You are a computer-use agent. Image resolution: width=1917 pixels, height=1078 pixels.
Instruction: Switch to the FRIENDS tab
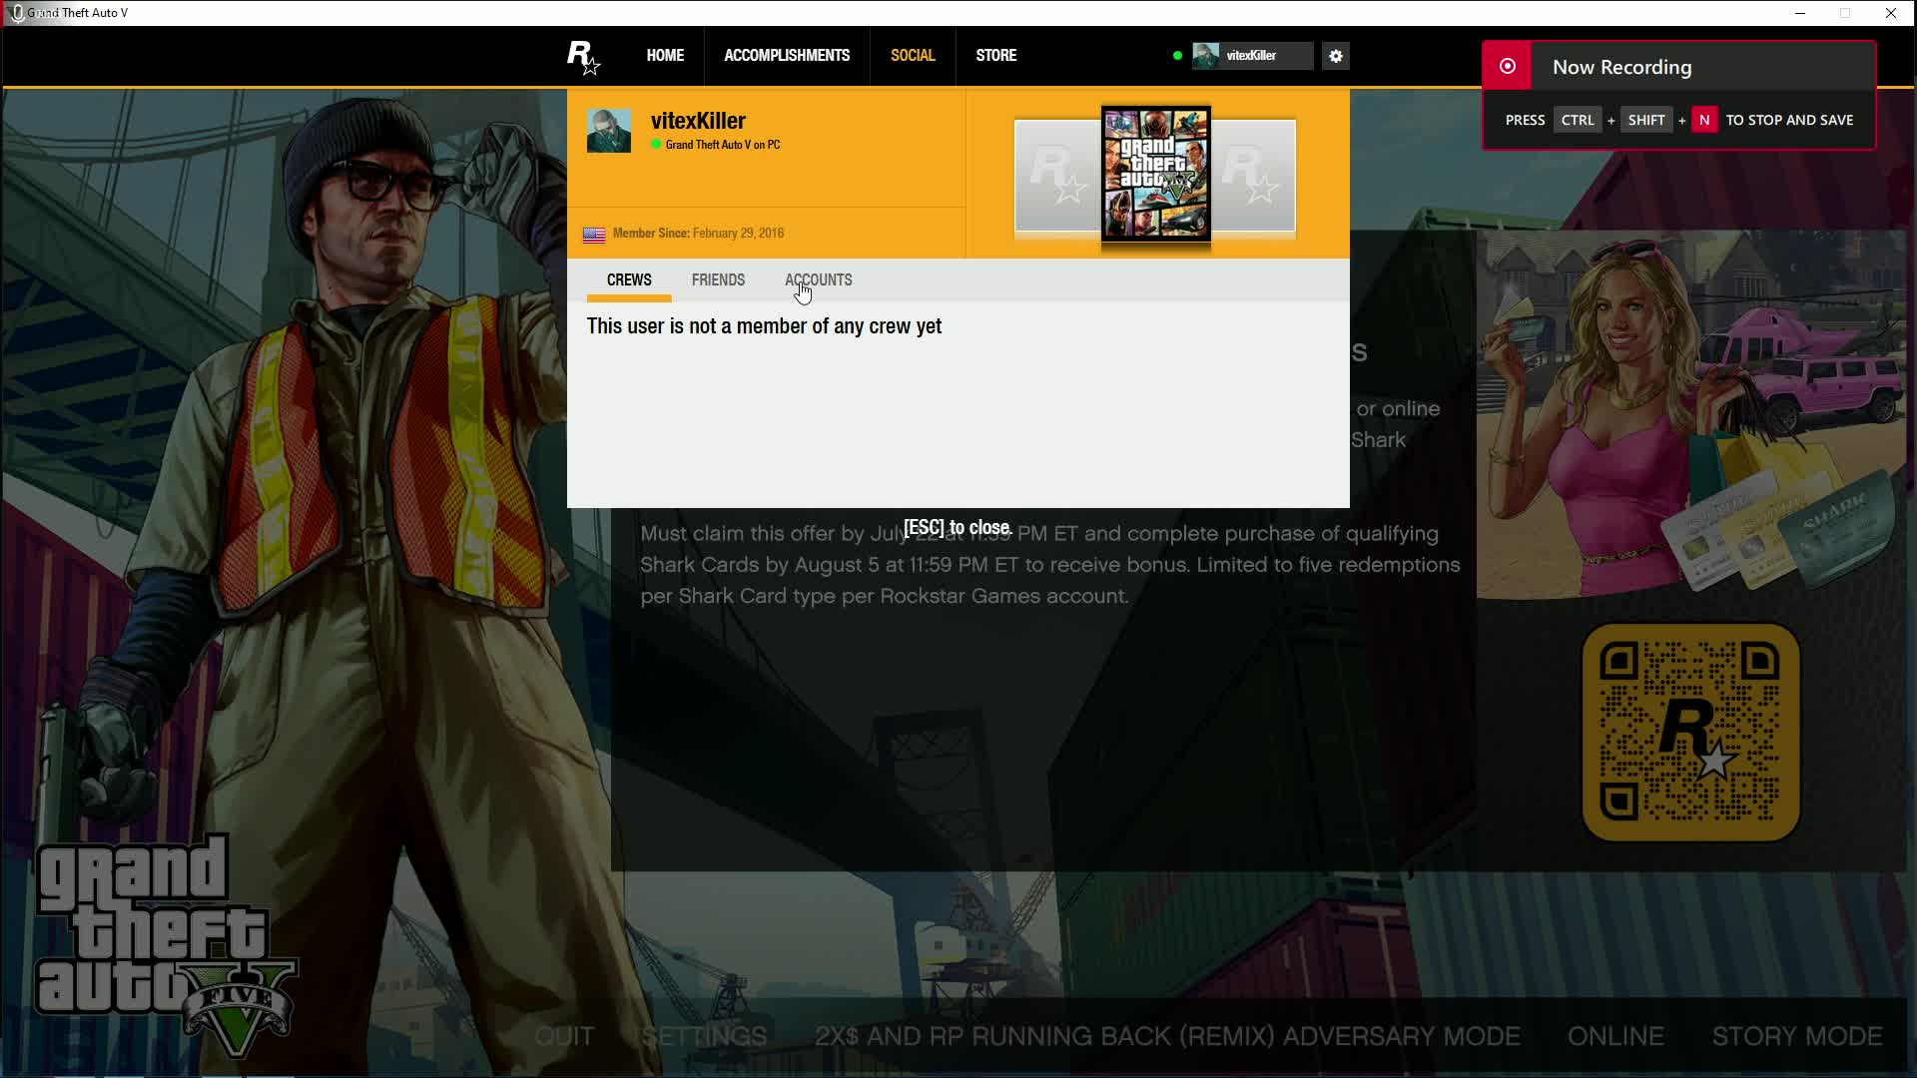[718, 280]
